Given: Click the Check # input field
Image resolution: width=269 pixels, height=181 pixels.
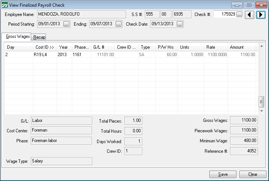Looking at the screenshot, I should coord(225,14).
